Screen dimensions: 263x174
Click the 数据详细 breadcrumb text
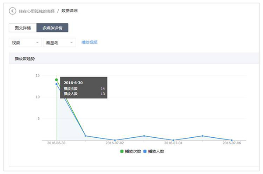click(69, 11)
